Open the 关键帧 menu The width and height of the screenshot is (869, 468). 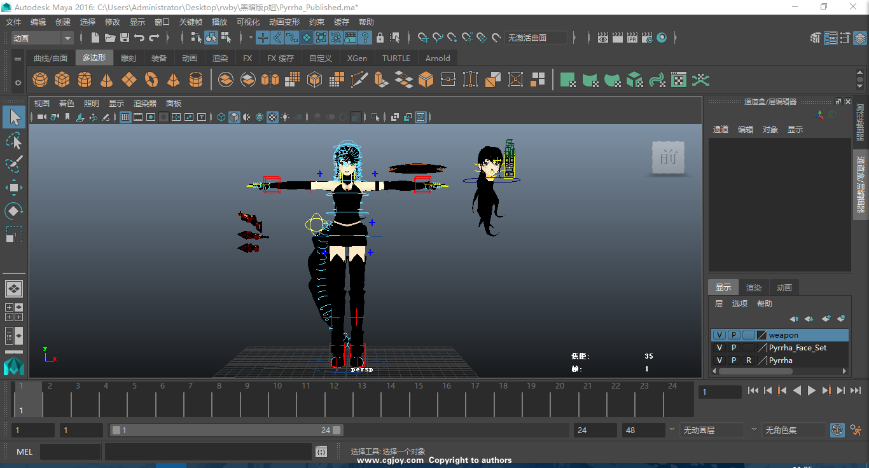[x=190, y=22]
